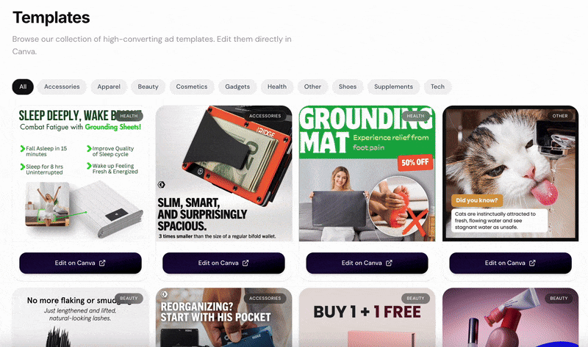The height and width of the screenshot is (347, 588).
Task: Open Sleep Deeply grounding sheets template thumbnail
Action: point(81,173)
